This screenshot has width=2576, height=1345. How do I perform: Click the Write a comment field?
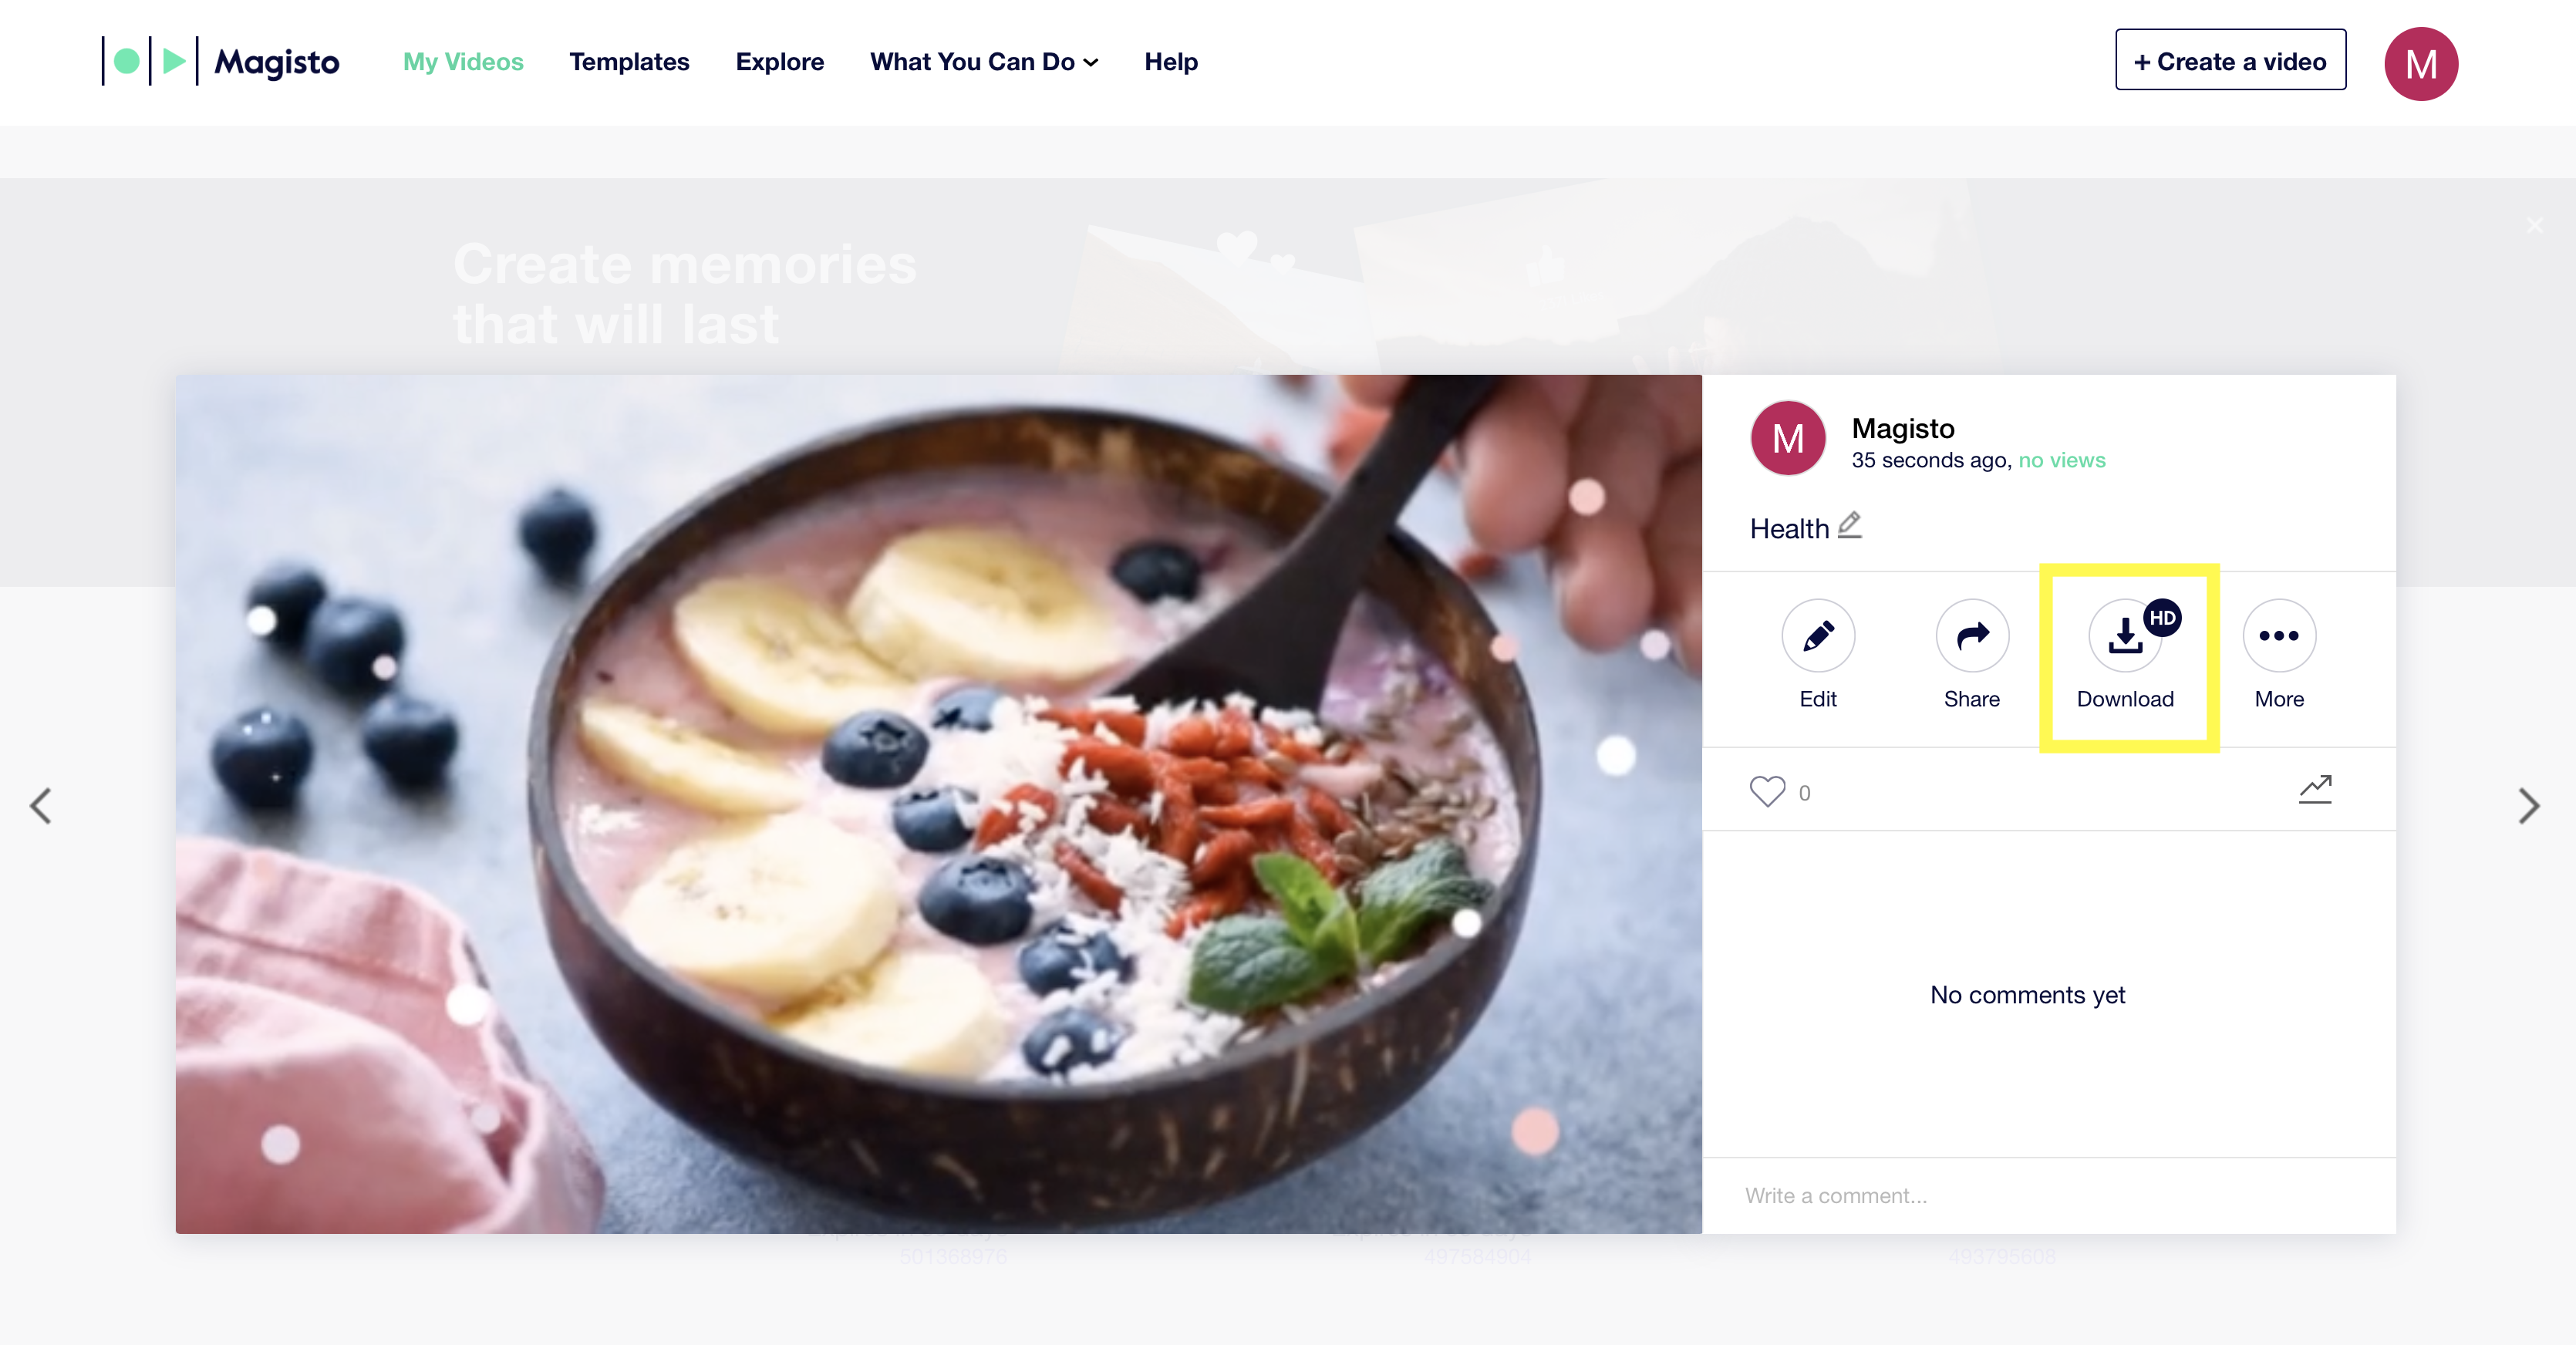(2049, 1195)
